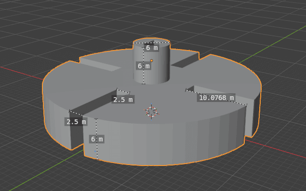Click the 2.5 m label at the outer slot edge
The height and width of the screenshot is (191, 306).
point(76,122)
